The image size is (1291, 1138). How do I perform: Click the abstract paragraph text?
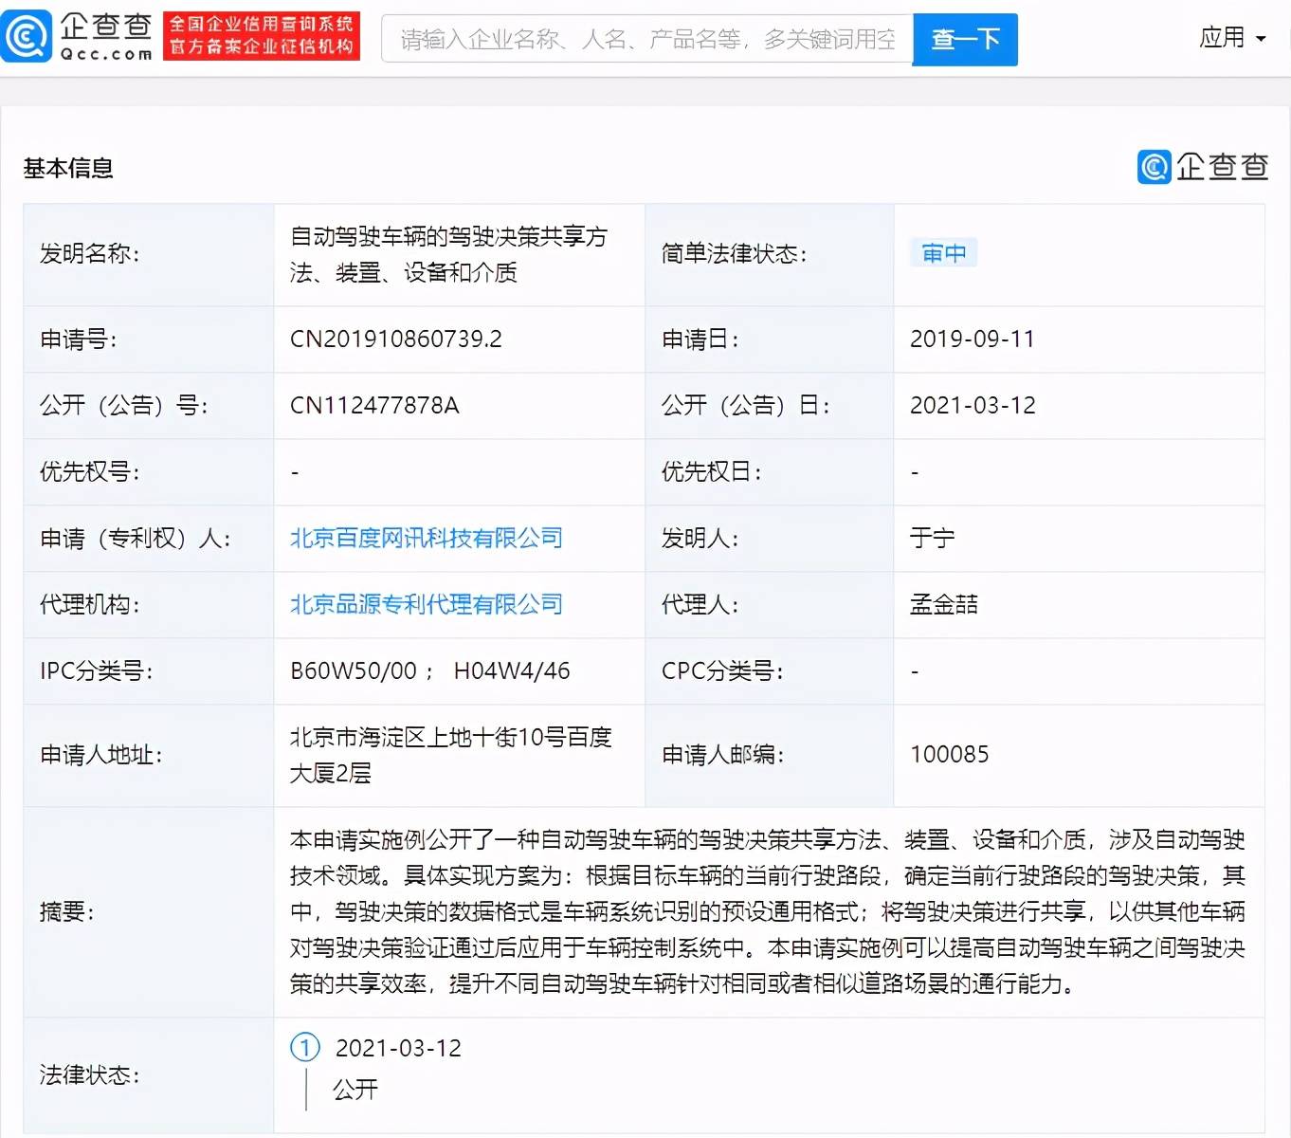(768, 911)
